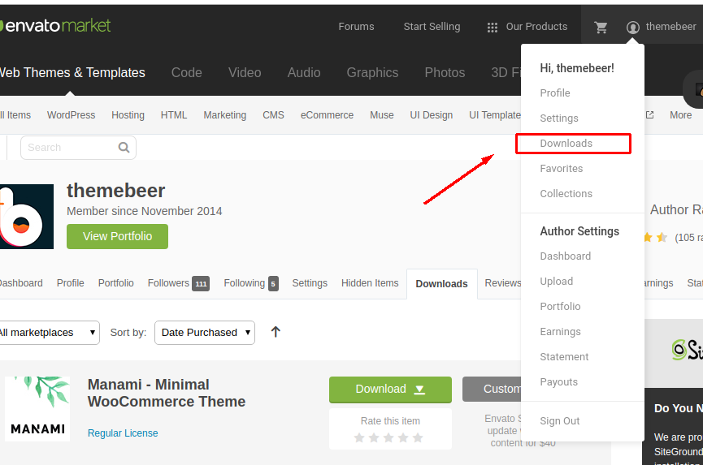Open Portfolio under Author Settings
The height and width of the screenshot is (465, 703).
(x=561, y=307)
